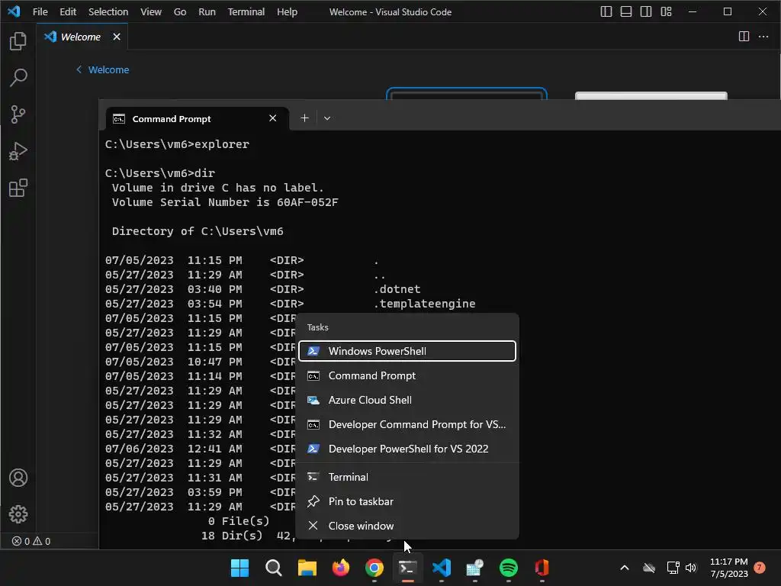The image size is (781, 586).
Task: Open the Windows Start menu
Action: 239,568
